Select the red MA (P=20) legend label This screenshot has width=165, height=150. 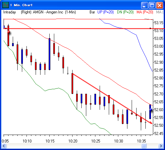coord(145,12)
